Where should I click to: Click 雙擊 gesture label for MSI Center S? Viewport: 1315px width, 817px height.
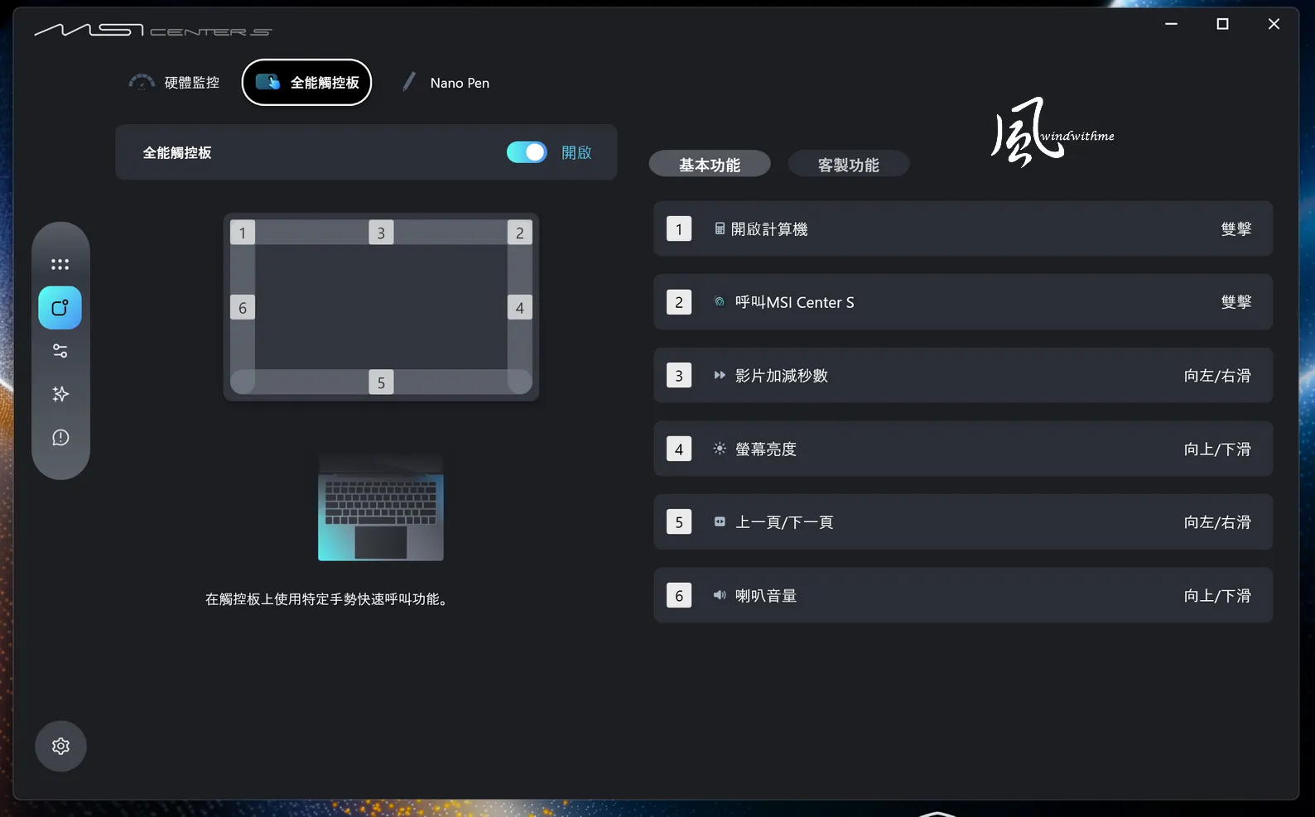tap(1236, 302)
